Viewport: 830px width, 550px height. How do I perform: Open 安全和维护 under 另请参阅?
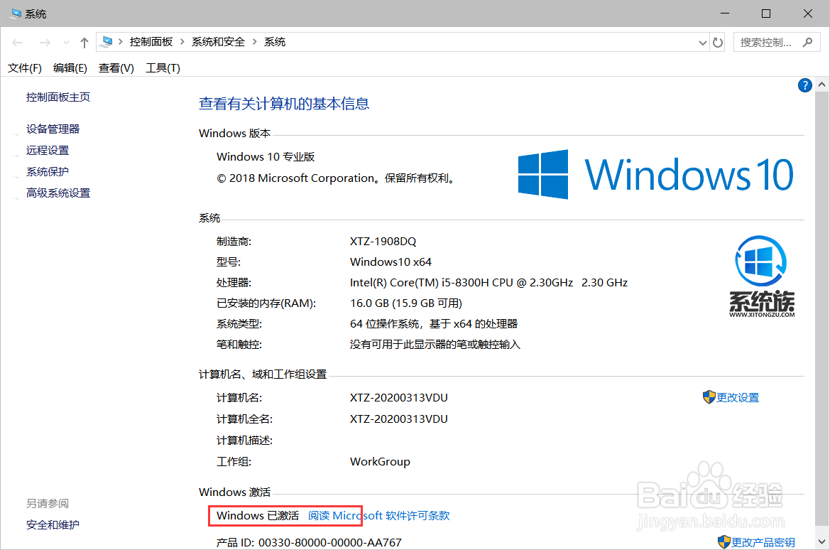(x=53, y=524)
